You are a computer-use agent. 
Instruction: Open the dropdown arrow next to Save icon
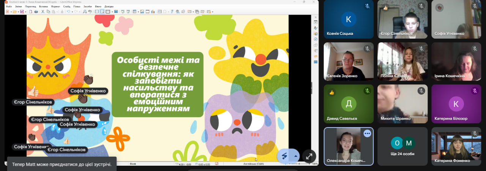pos(25,12)
